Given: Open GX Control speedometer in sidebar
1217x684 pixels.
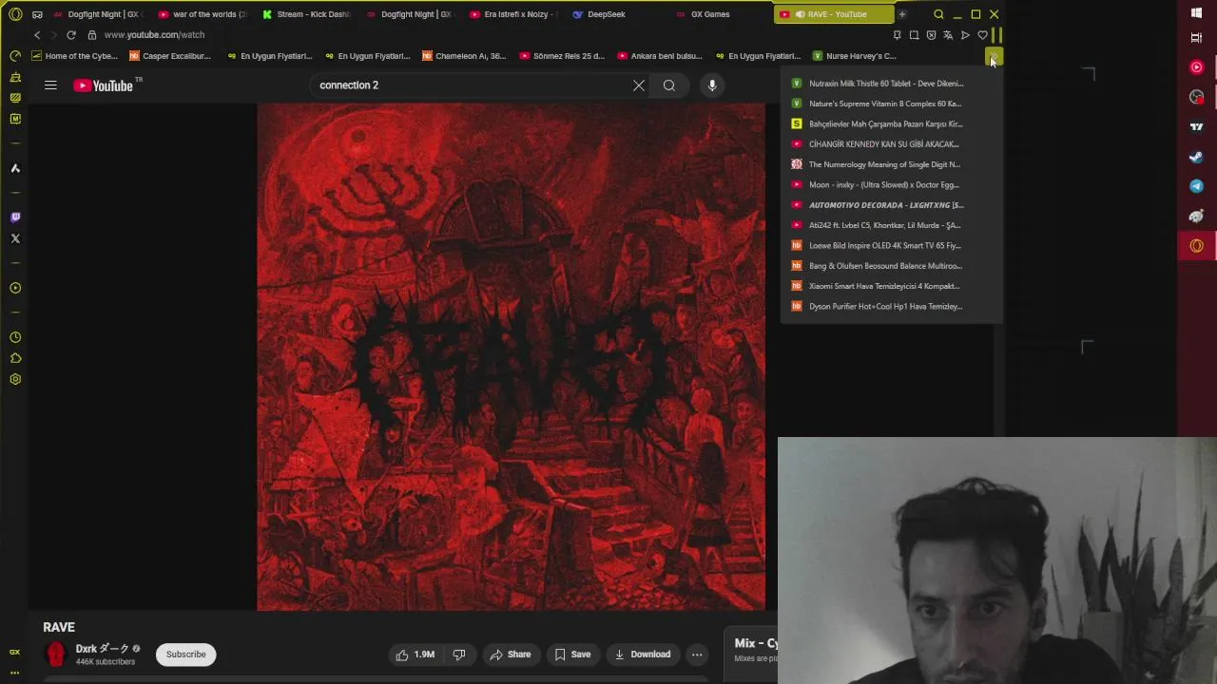Looking at the screenshot, I should 15,56.
